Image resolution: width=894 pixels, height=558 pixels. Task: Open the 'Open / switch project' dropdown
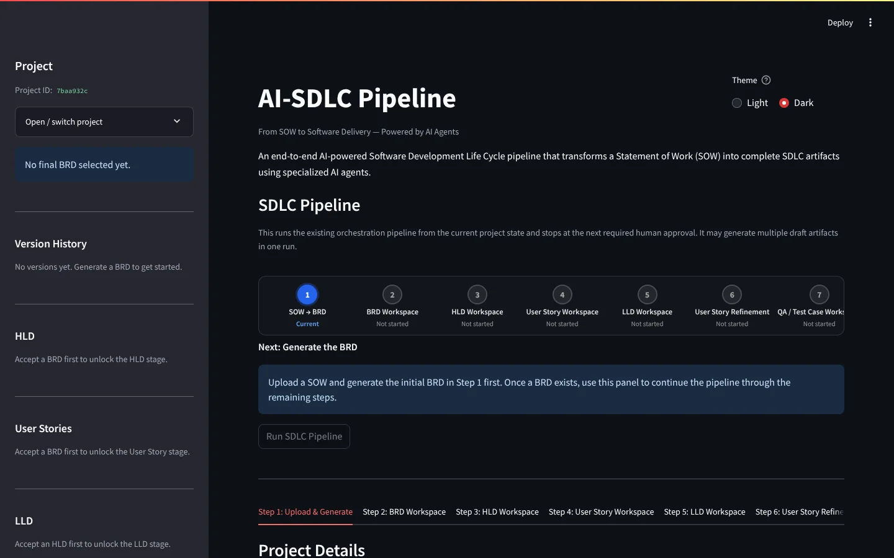[104, 122]
